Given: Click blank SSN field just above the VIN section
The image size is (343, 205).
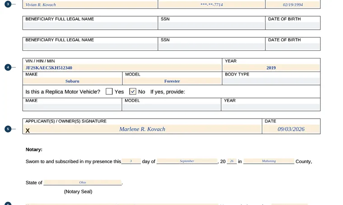Looking at the screenshot, I should 212,47.
